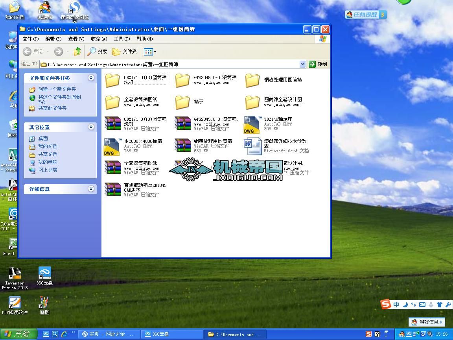Screen dimensions: 453x340
Task: Select the 直线振动筛ZZKB1845 WinRAR archive icon
Action: click(112, 190)
